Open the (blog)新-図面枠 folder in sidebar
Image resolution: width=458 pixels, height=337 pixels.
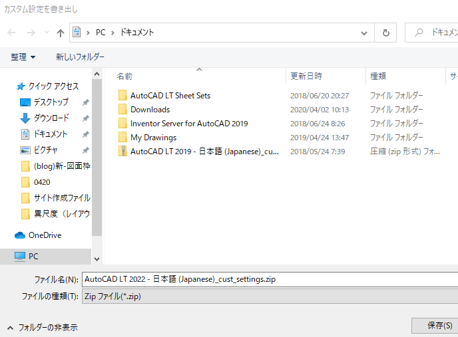[62, 166]
